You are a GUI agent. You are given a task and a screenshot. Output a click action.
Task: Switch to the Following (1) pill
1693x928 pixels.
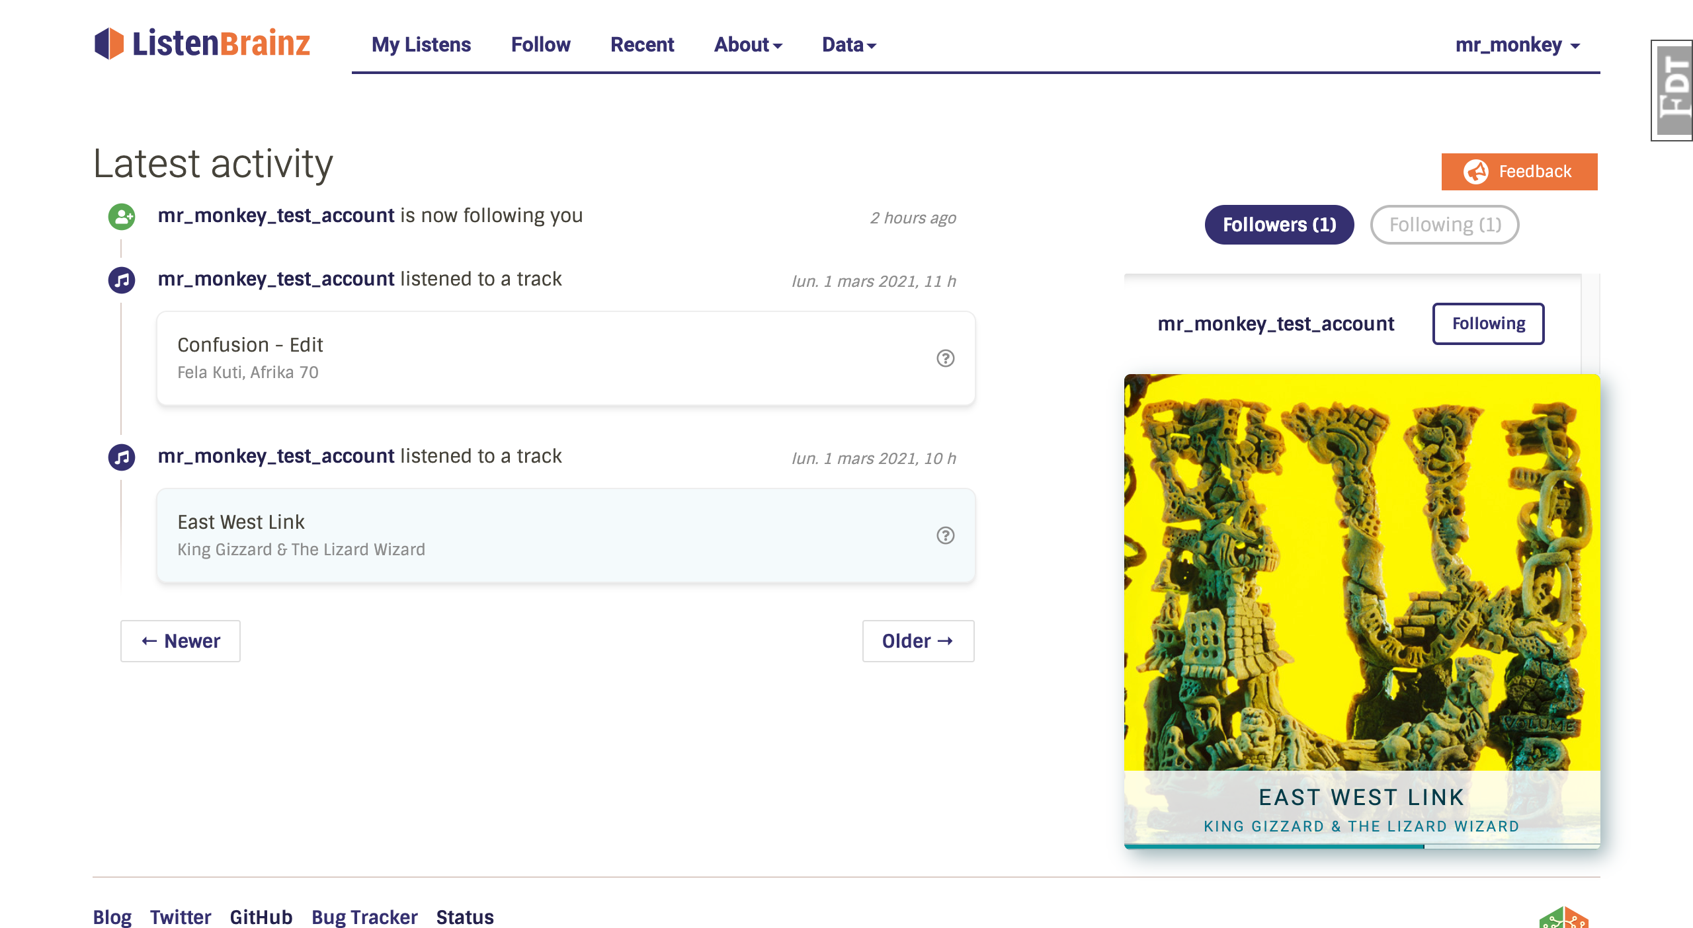pos(1444,225)
